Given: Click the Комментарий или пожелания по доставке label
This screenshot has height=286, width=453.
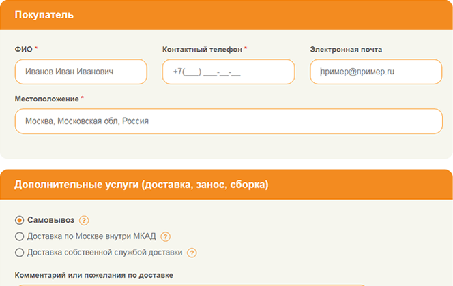Looking at the screenshot, I should (93, 275).
